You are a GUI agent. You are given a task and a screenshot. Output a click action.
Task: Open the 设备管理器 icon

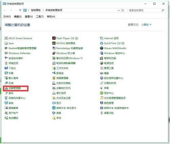tap(6, 88)
